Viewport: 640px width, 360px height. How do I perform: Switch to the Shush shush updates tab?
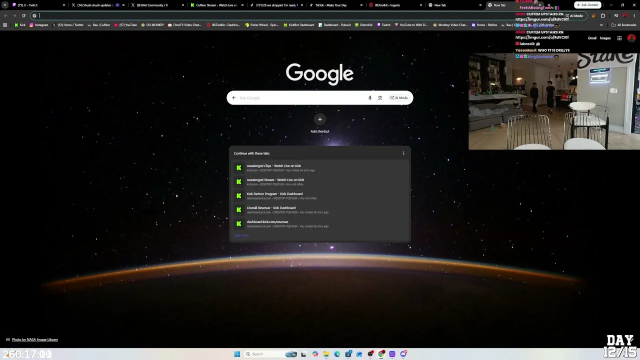click(98, 5)
